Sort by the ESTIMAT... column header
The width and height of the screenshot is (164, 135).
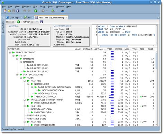click(x=88, y=49)
